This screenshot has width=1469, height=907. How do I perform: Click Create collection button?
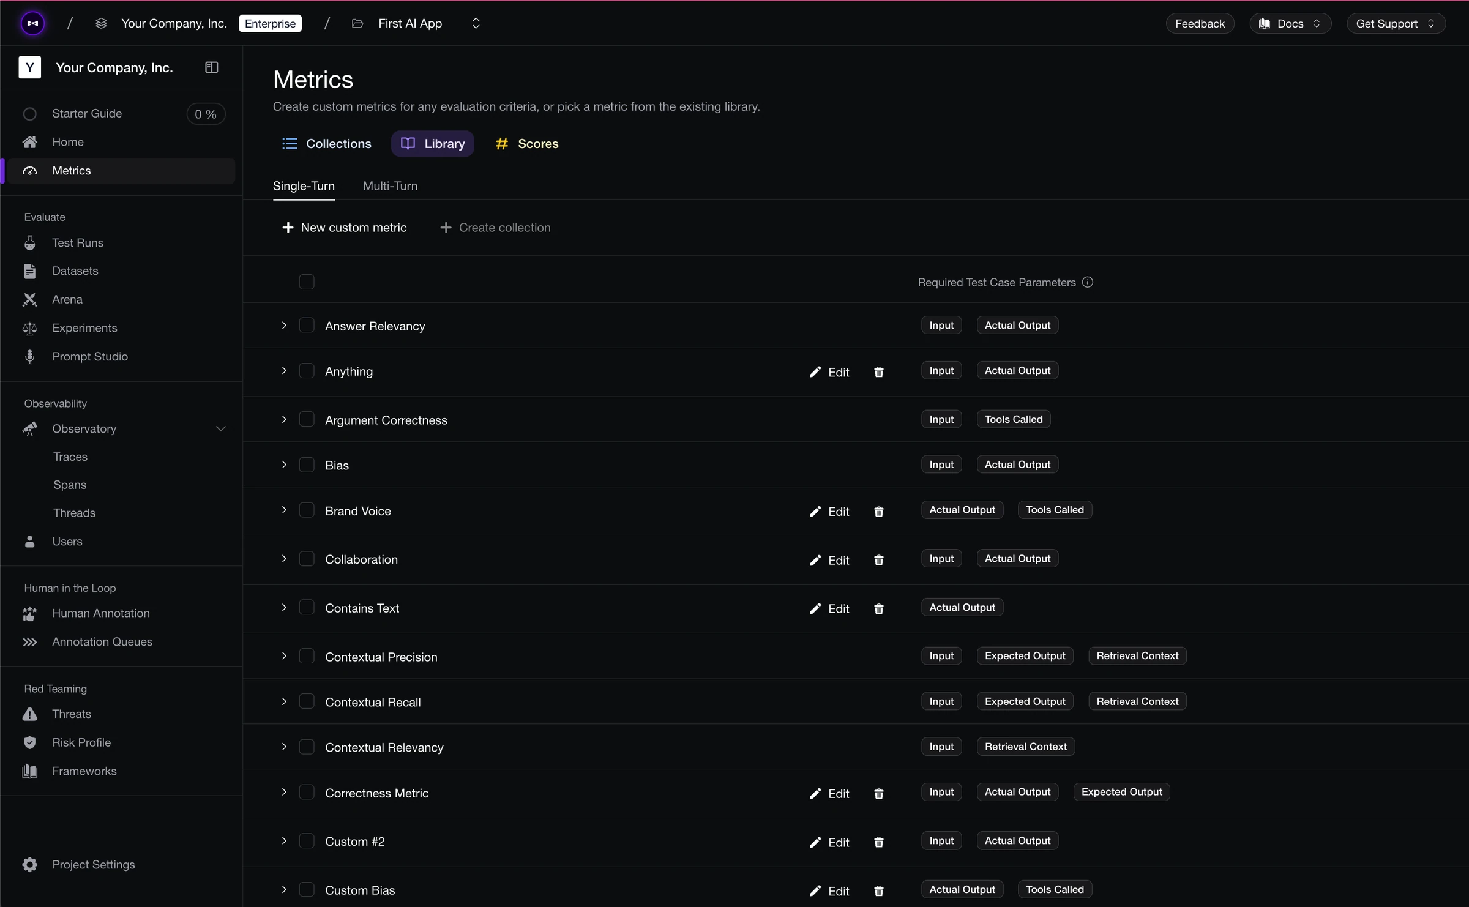point(495,228)
